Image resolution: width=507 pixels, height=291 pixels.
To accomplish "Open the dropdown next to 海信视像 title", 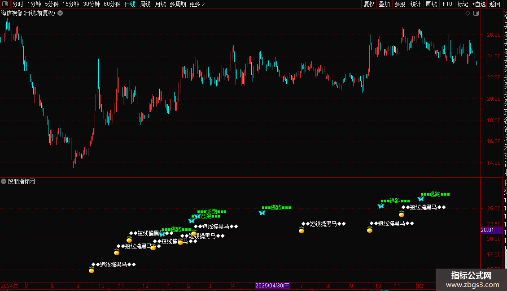I will (x=60, y=13).
